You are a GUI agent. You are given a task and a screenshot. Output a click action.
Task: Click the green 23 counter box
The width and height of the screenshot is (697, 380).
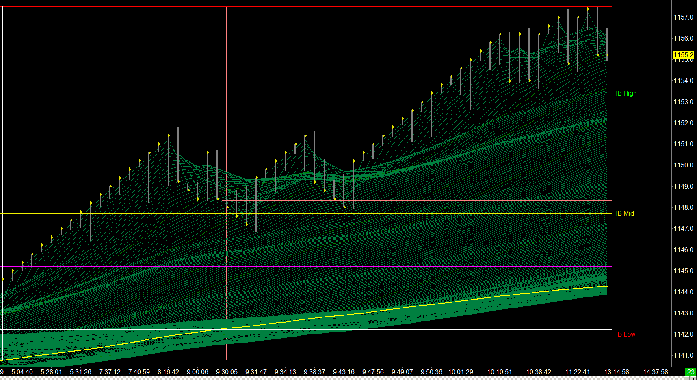tap(691, 372)
